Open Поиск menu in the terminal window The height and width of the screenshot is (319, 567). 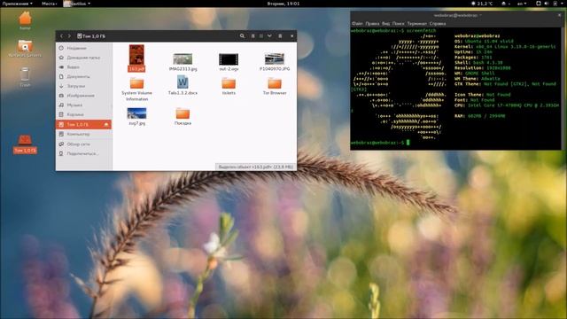point(398,24)
